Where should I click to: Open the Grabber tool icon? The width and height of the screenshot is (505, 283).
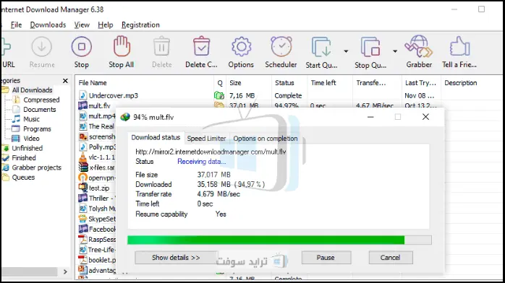(419, 47)
